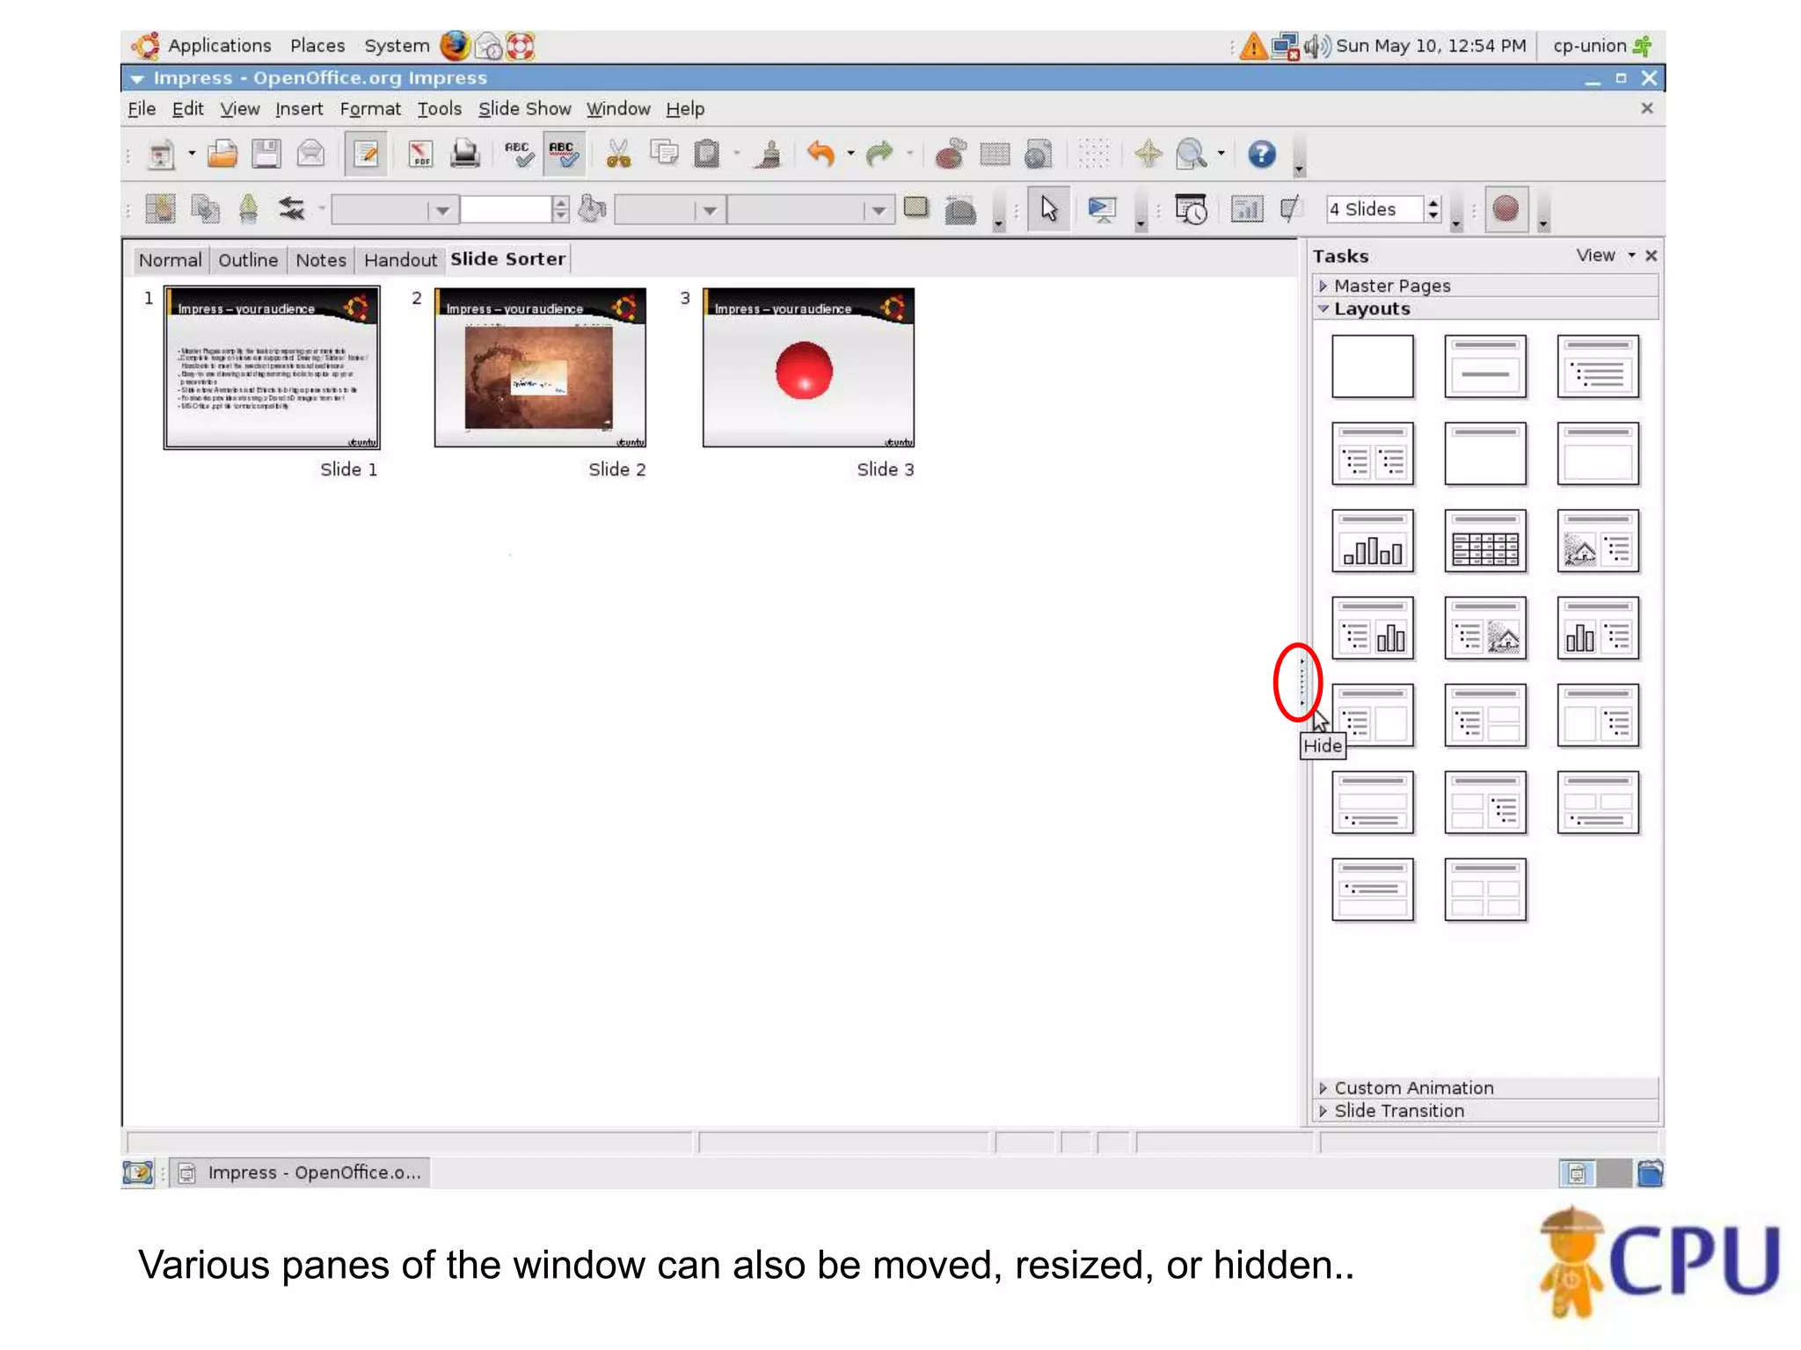This screenshot has width=1801, height=1350.
Task: Open the Tasks pane View dropdown
Action: [1606, 256]
